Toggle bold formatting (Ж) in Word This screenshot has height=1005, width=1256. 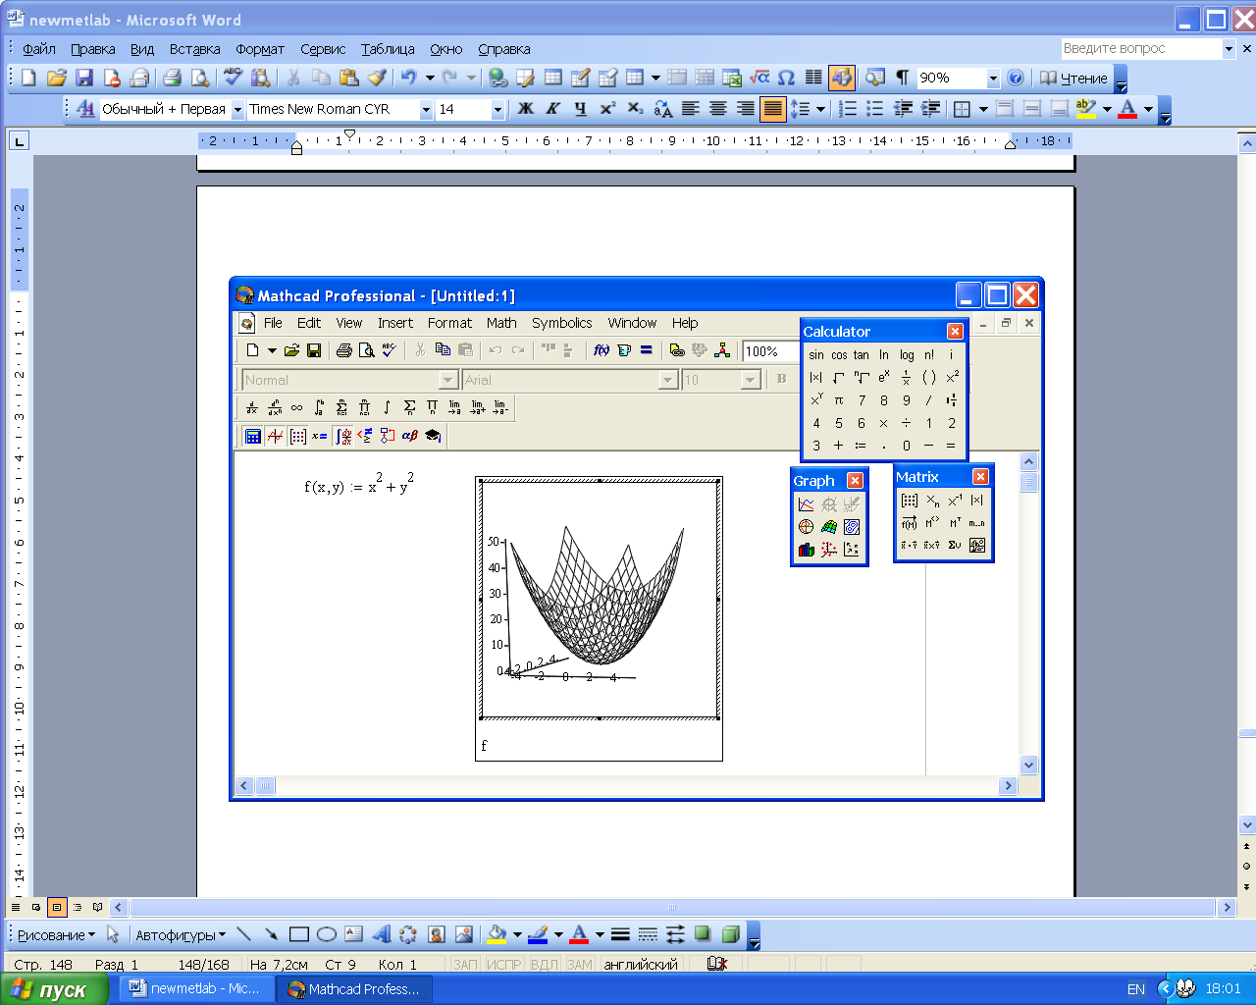point(526,109)
